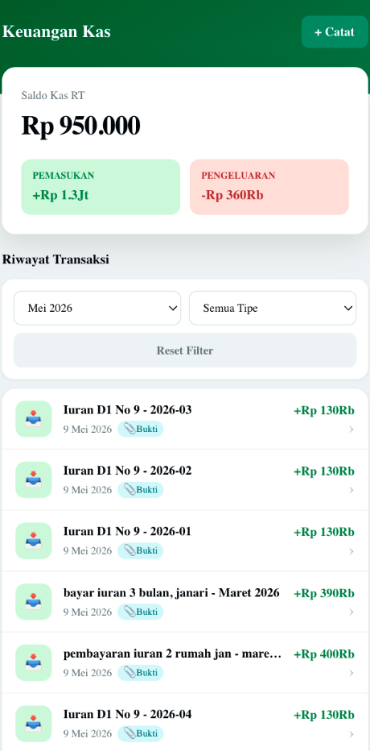The width and height of the screenshot is (370, 751).
Task: Click the Saldo Kas RT label
Action: click(x=53, y=95)
